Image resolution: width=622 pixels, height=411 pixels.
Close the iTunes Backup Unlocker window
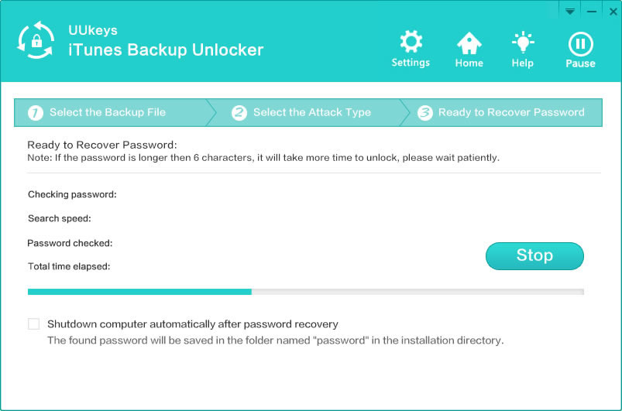611,12
